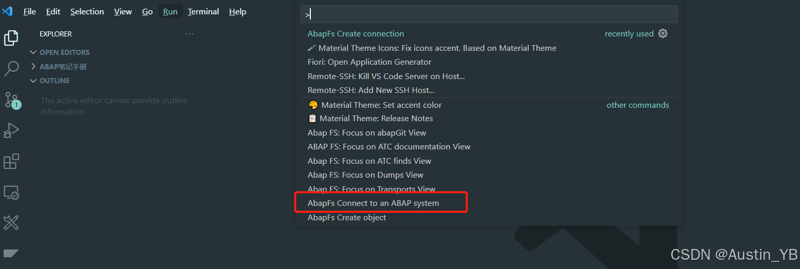This screenshot has height=269, width=800.
Task: Select Remote-SSH: Add New SSH Host
Action: pos(371,90)
